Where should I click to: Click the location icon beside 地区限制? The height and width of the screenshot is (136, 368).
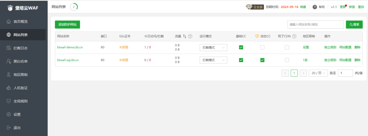click(9, 75)
